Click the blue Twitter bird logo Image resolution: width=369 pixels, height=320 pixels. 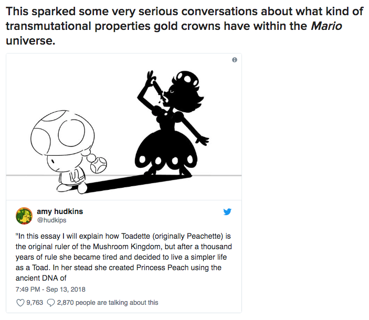[227, 212]
